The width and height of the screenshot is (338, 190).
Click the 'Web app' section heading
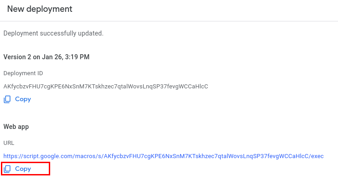[16, 127]
